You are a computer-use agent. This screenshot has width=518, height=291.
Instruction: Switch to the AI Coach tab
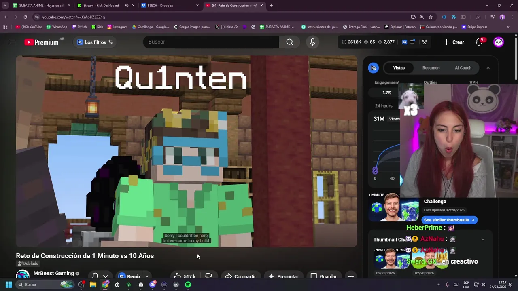click(x=463, y=68)
